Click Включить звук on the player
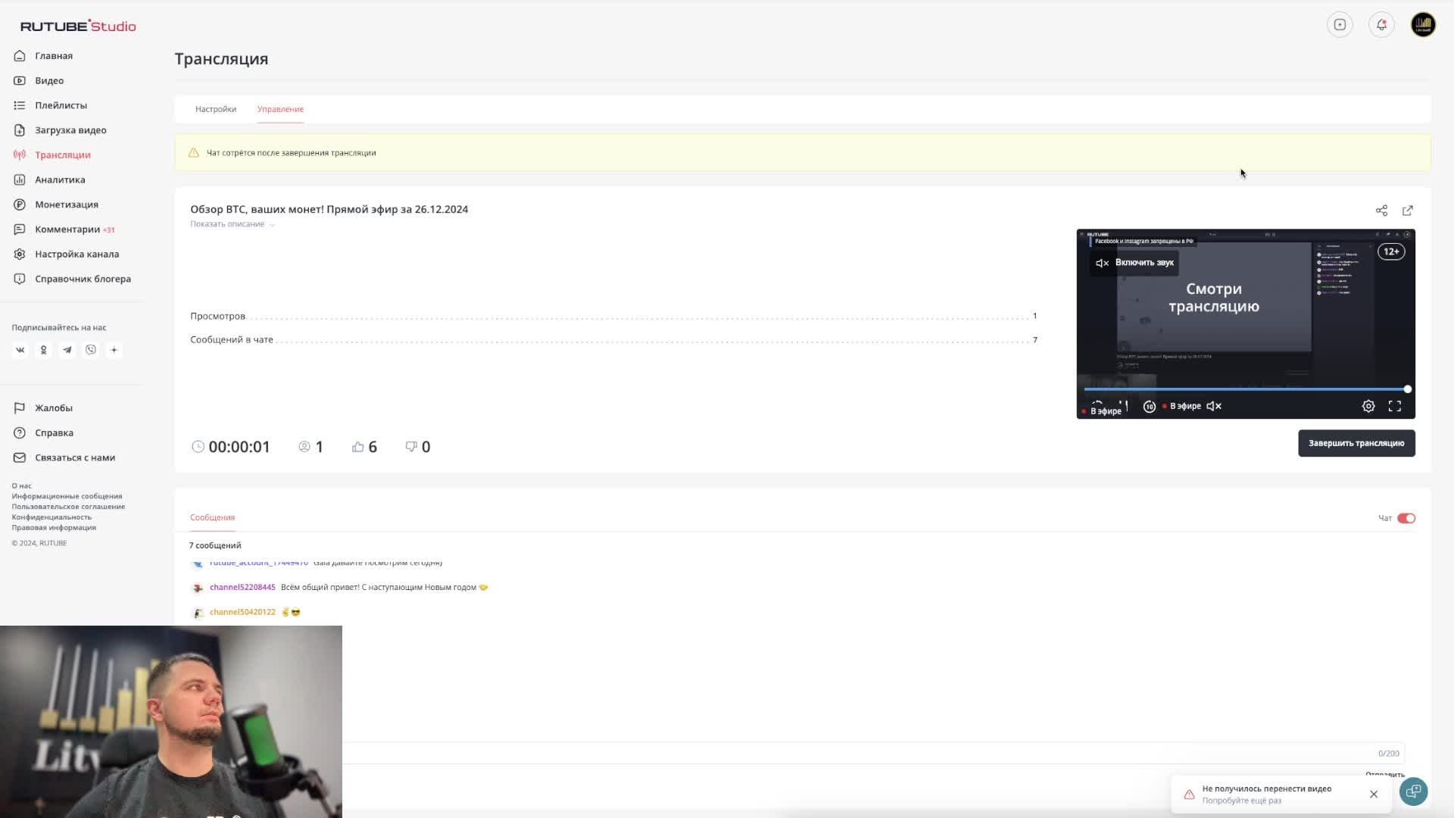Image resolution: width=1454 pixels, height=818 pixels. click(1134, 263)
